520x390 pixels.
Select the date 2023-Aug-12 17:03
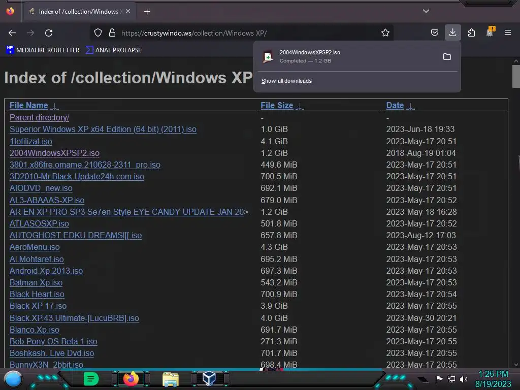tap(421, 236)
